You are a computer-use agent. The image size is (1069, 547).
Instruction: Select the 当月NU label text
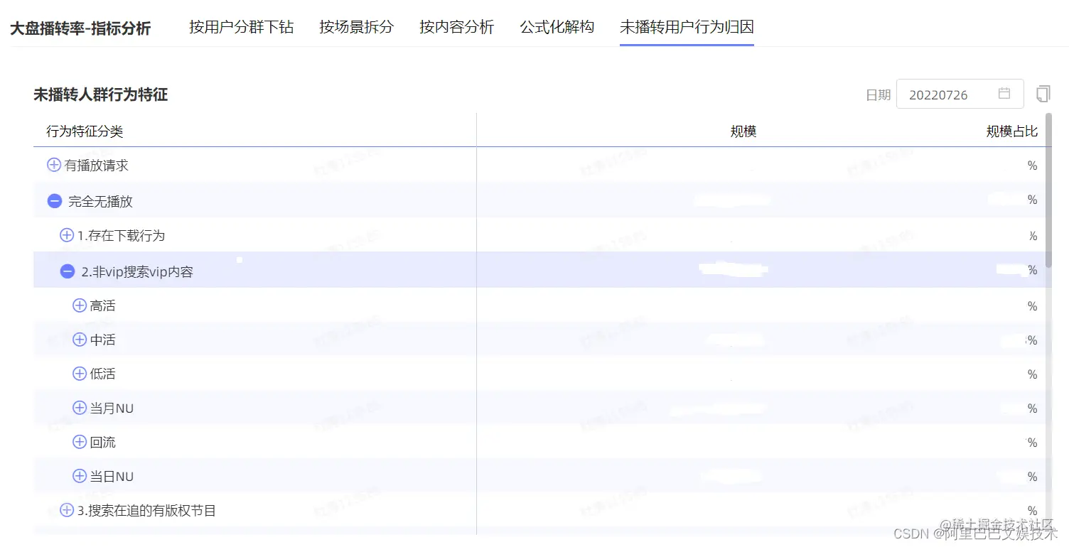112,408
